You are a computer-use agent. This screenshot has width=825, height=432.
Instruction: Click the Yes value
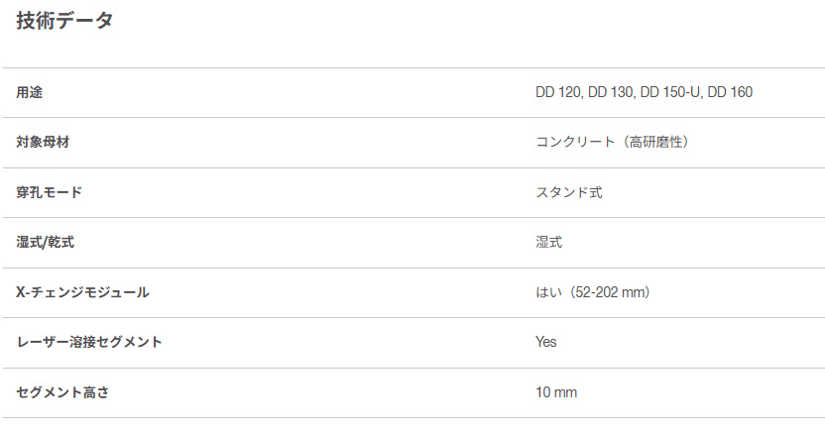[546, 342]
